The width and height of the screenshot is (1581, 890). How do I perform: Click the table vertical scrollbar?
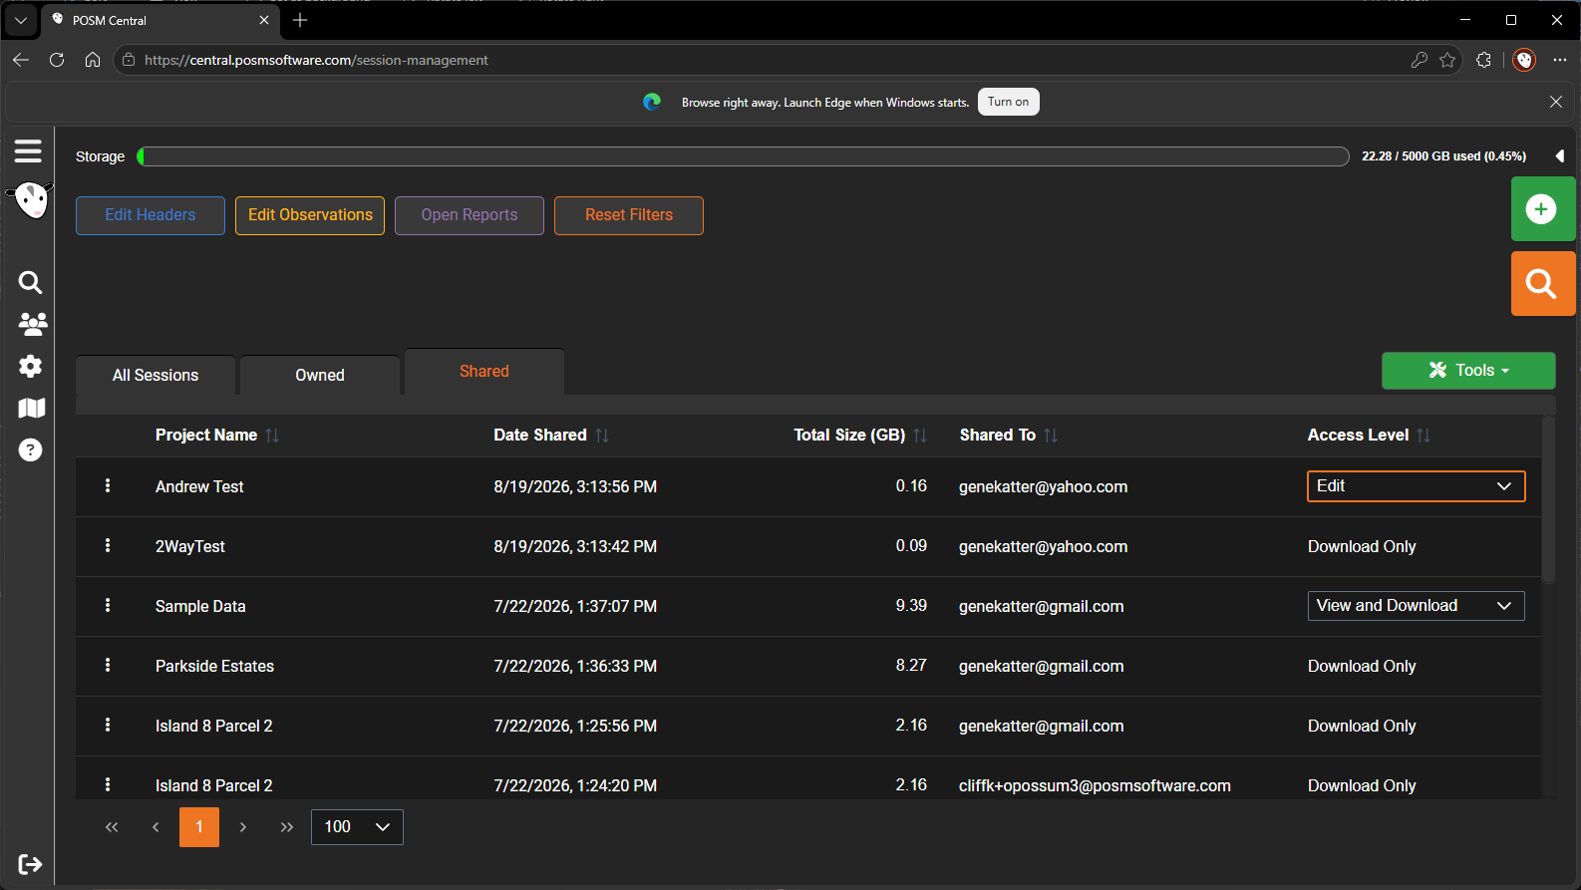[x=1548, y=498]
